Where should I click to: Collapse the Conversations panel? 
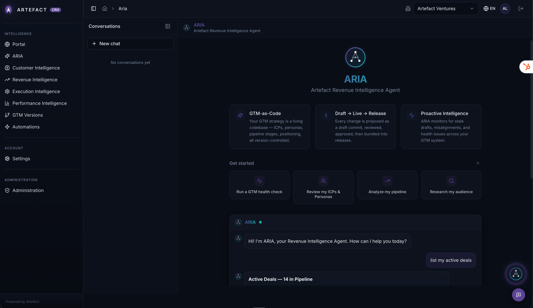[168, 26]
